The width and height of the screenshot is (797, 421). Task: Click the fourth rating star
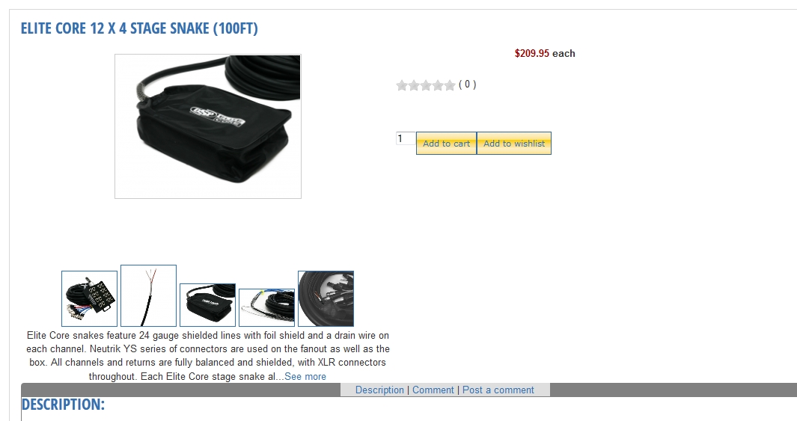tap(438, 85)
